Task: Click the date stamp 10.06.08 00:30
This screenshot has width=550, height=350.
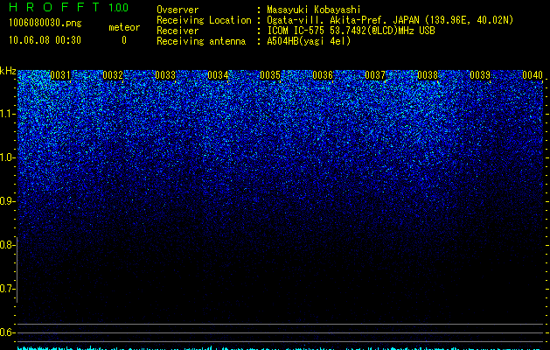Action: [45, 40]
